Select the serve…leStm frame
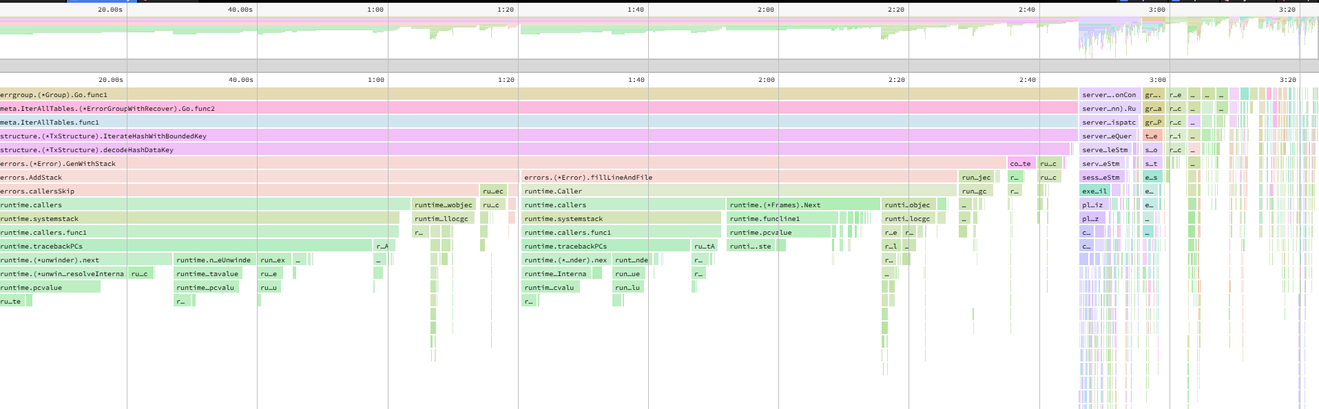This screenshot has width=1319, height=409. tap(1106, 149)
